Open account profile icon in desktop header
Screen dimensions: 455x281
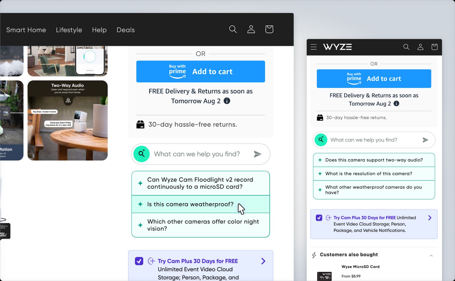click(251, 29)
